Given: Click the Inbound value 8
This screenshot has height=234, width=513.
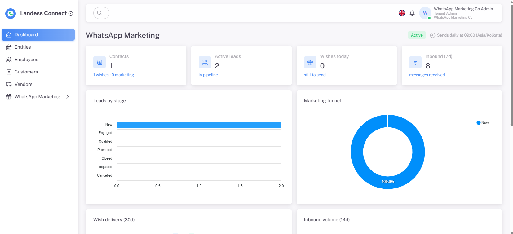Looking at the screenshot, I should click(428, 66).
